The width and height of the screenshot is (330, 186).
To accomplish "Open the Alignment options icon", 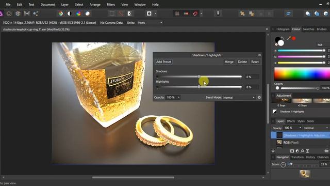I will coord(288,14).
